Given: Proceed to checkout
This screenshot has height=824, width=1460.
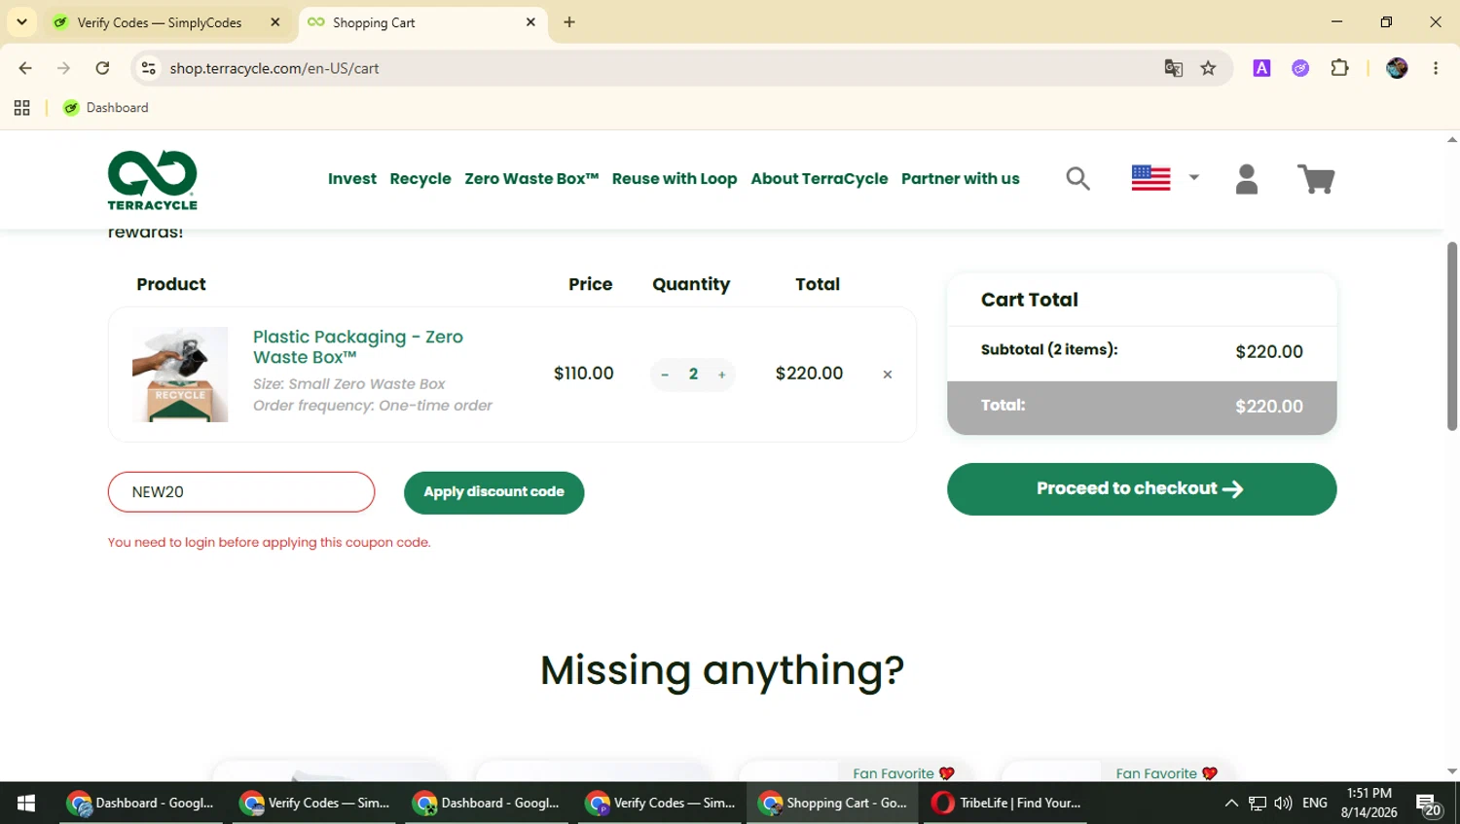Looking at the screenshot, I should click(1142, 489).
